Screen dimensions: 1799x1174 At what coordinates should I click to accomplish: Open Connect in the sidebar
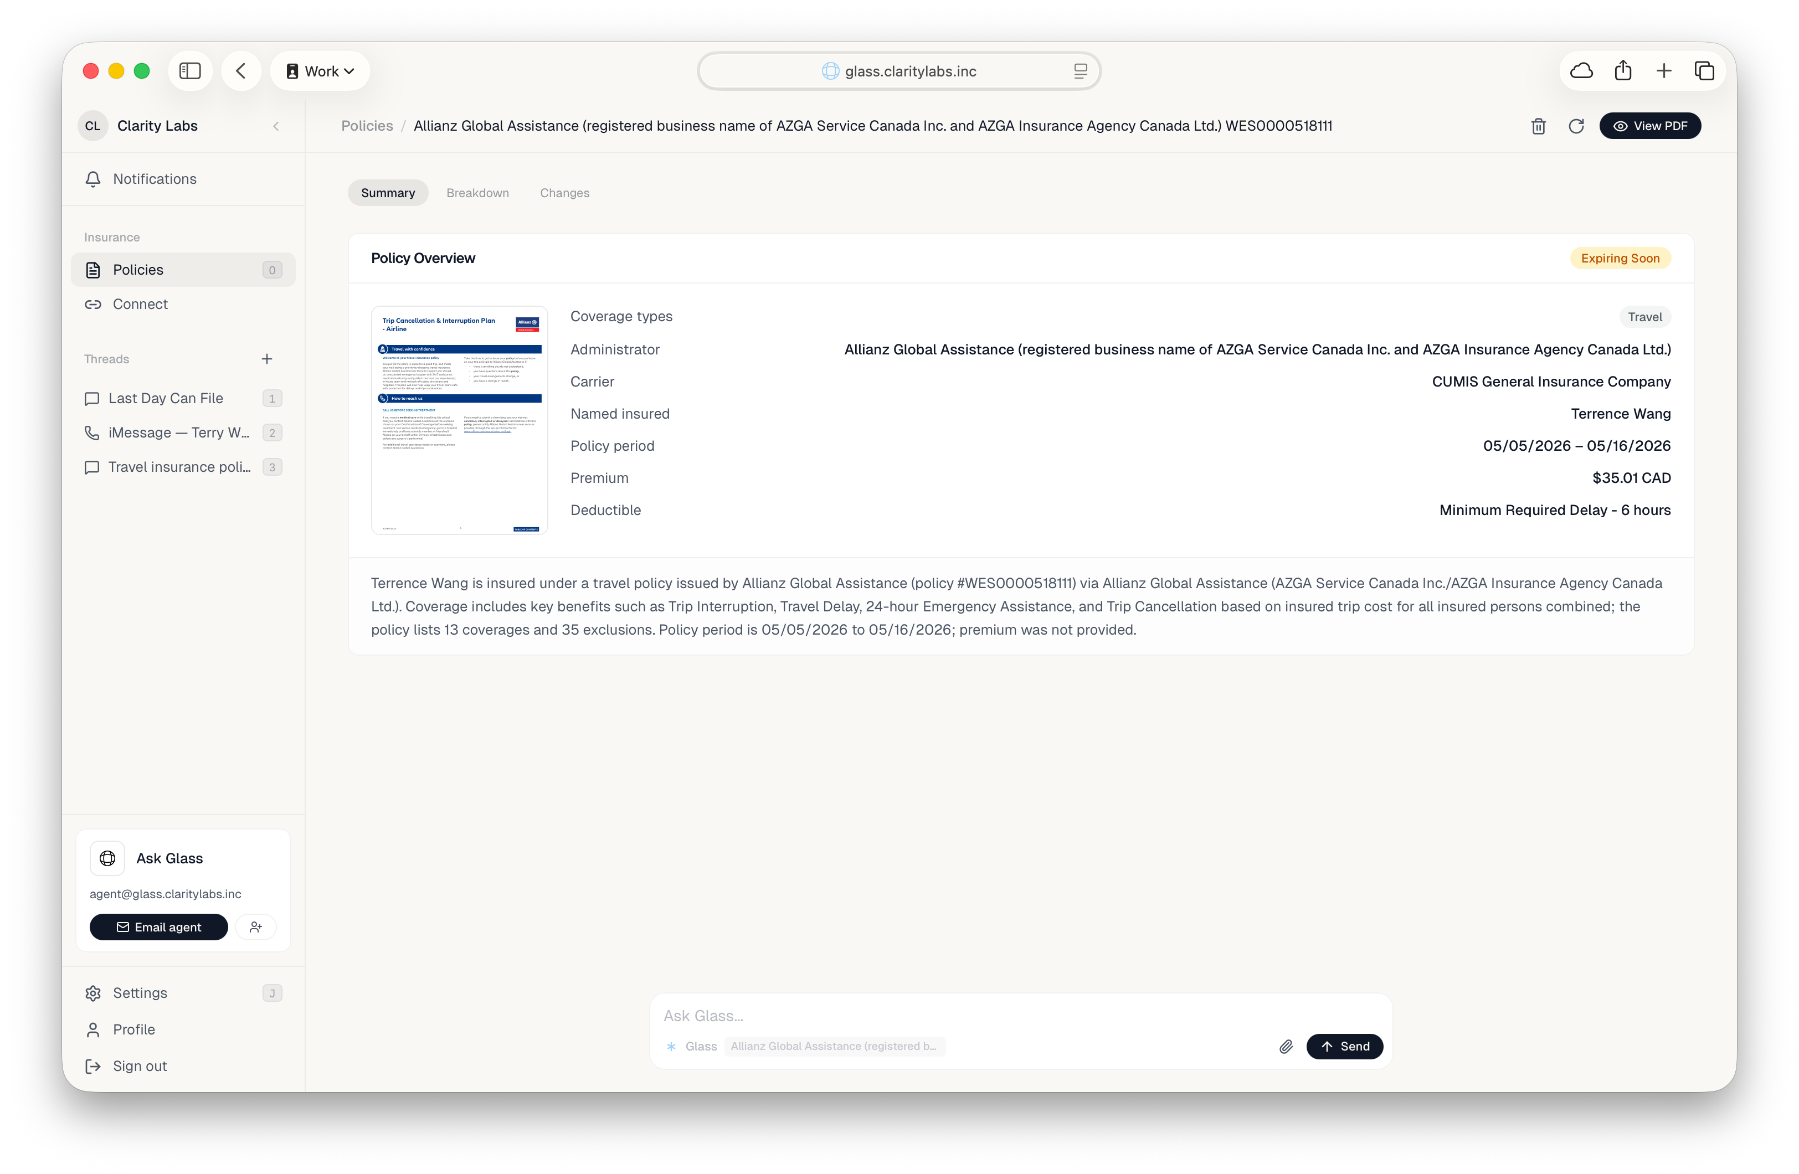click(x=183, y=304)
